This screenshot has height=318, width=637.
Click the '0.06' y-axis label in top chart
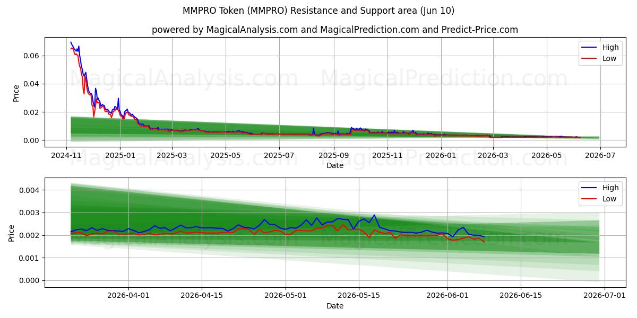(x=32, y=56)
